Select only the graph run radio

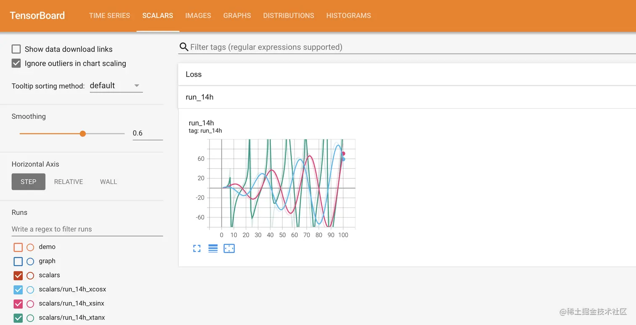30,261
